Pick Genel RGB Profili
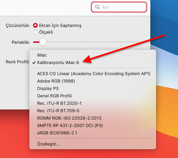178x158 pixels. pos(93,96)
